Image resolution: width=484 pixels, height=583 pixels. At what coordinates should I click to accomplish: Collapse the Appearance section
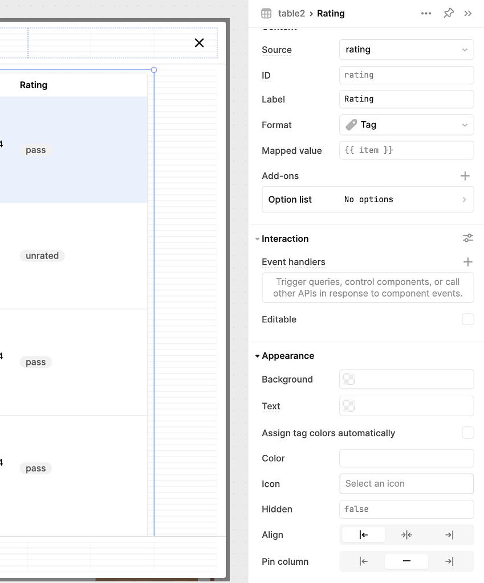tap(257, 355)
